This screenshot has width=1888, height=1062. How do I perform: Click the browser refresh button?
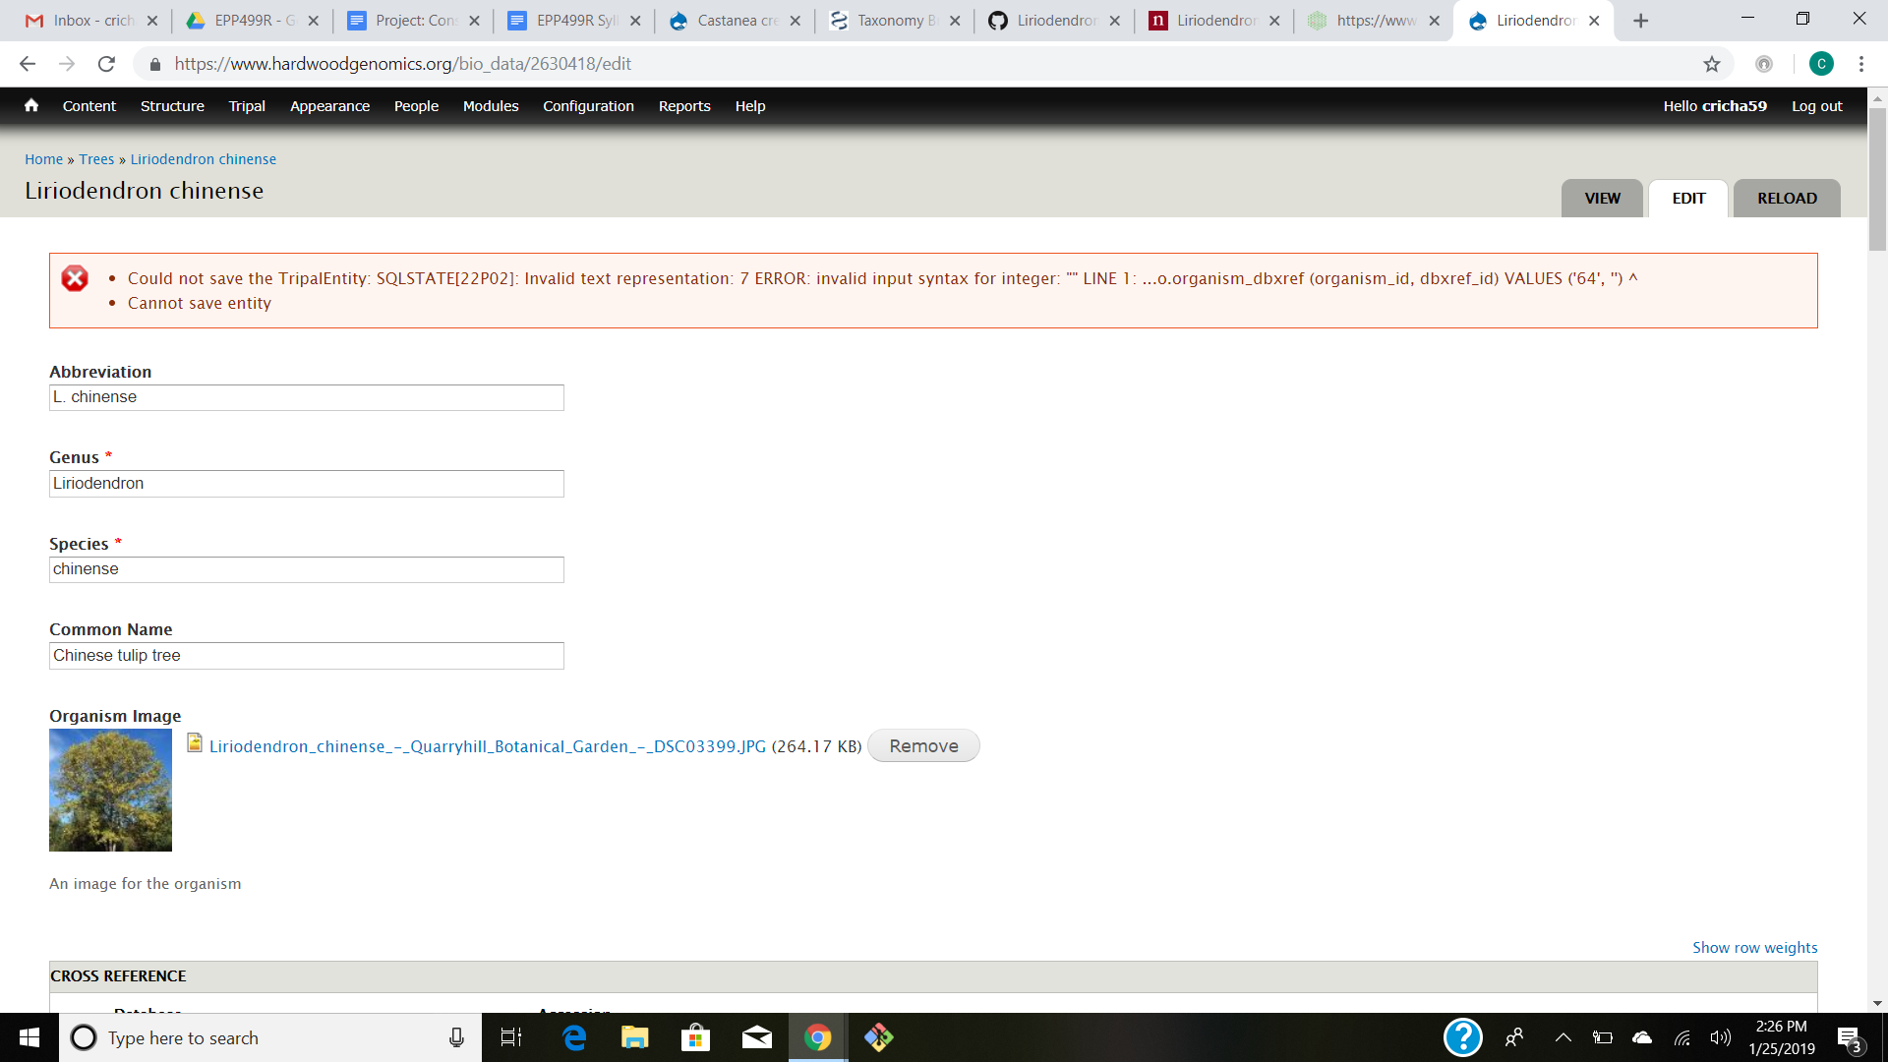[x=107, y=64]
